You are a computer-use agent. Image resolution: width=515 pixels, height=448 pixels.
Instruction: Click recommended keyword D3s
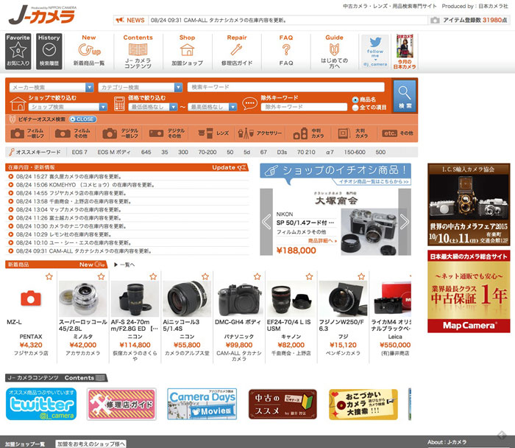point(282,153)
